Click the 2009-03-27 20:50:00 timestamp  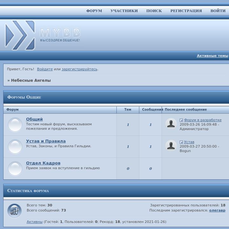(x=198, y=146)
